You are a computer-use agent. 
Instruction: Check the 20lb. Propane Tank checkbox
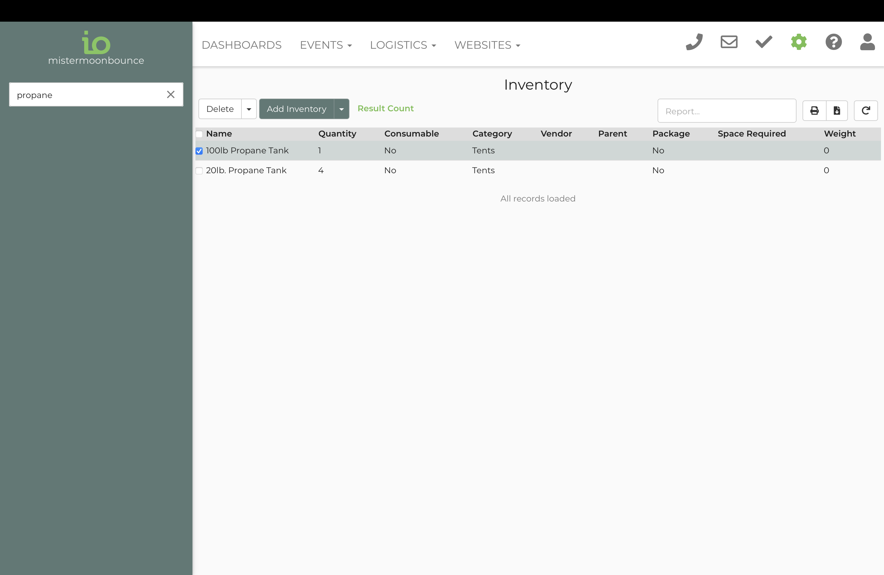coord(199,171)
